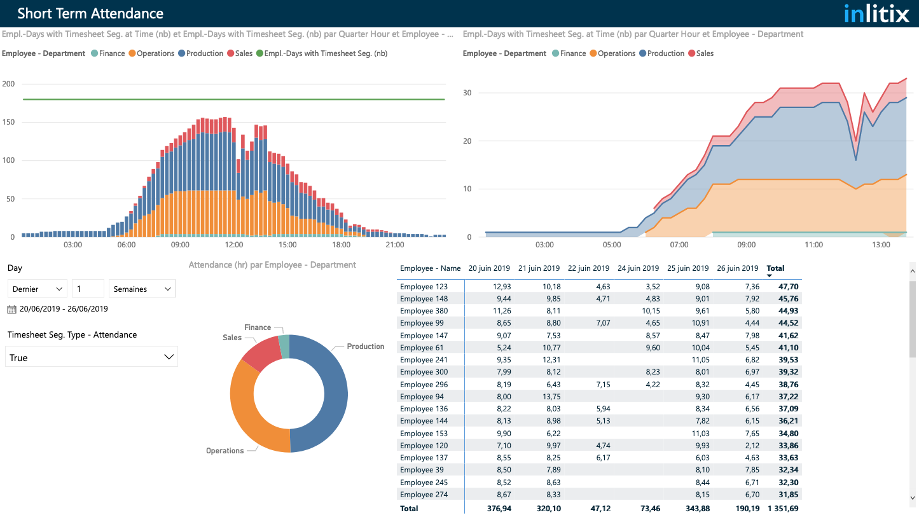This screenshot has height=515, width=919.
Task: Click the Sales legend item in the area chart
Action: [701, 53]
